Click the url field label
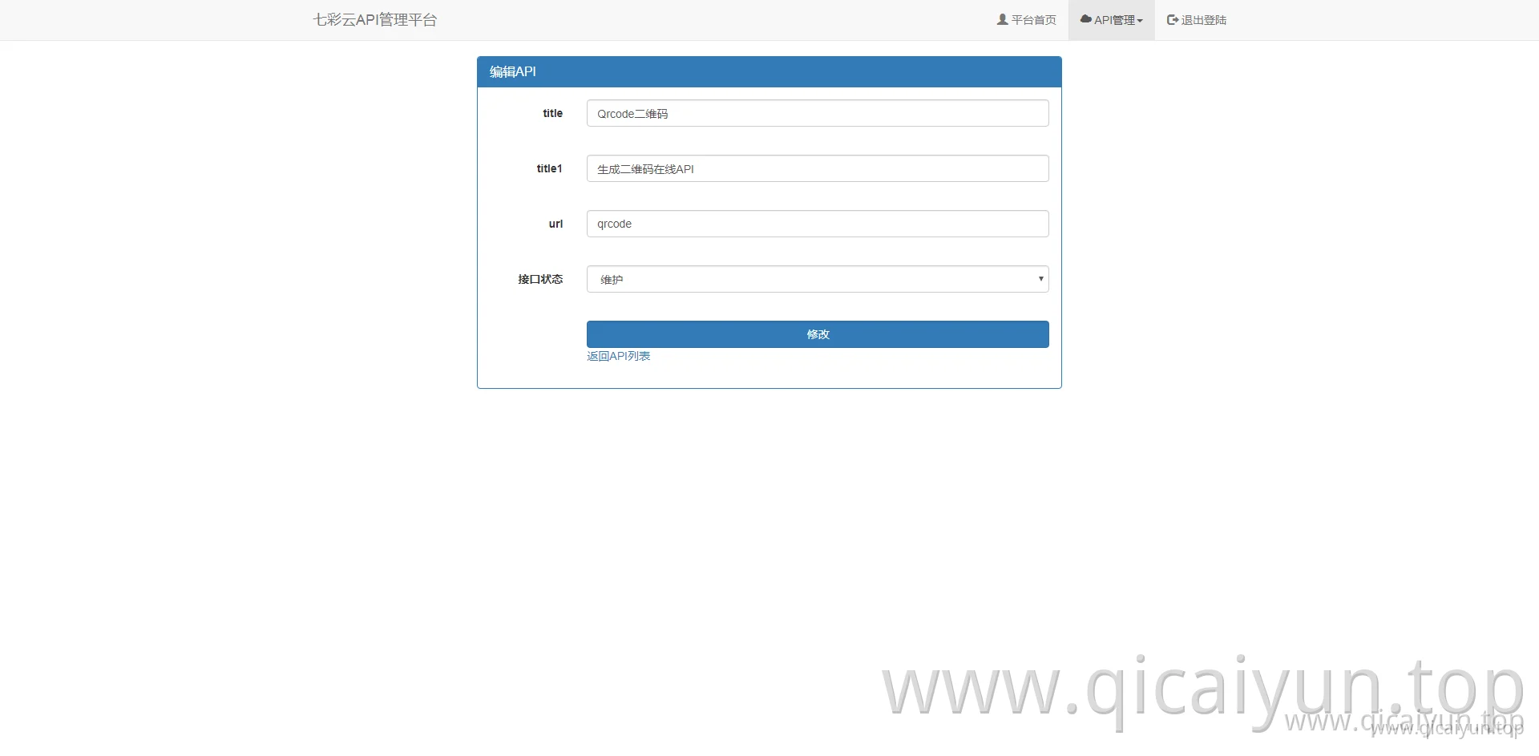The image size is (1539, 756). [x=555, y=224]
